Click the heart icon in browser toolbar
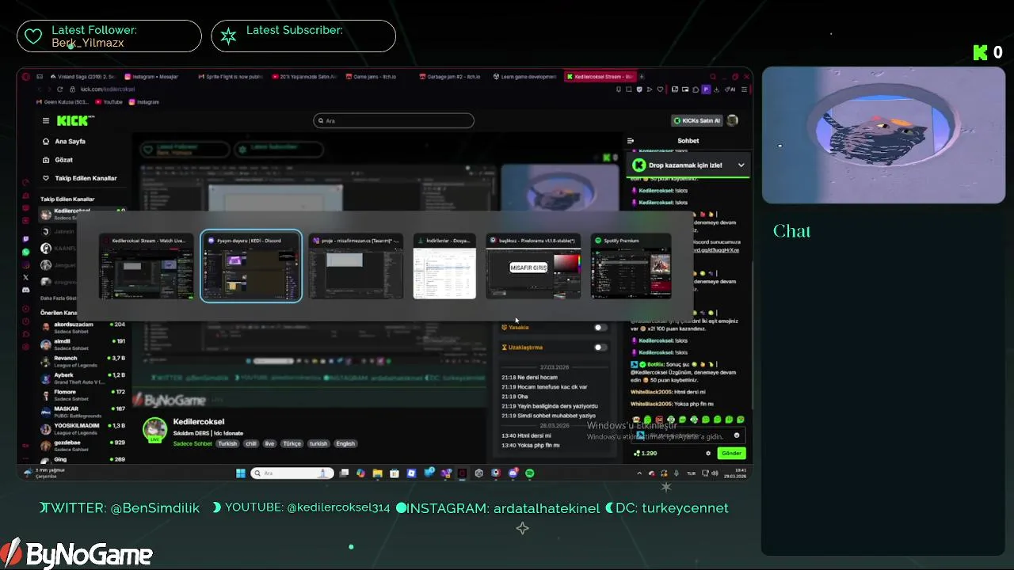The height and width of the screenshot is (570, 1014). point(659,89)
